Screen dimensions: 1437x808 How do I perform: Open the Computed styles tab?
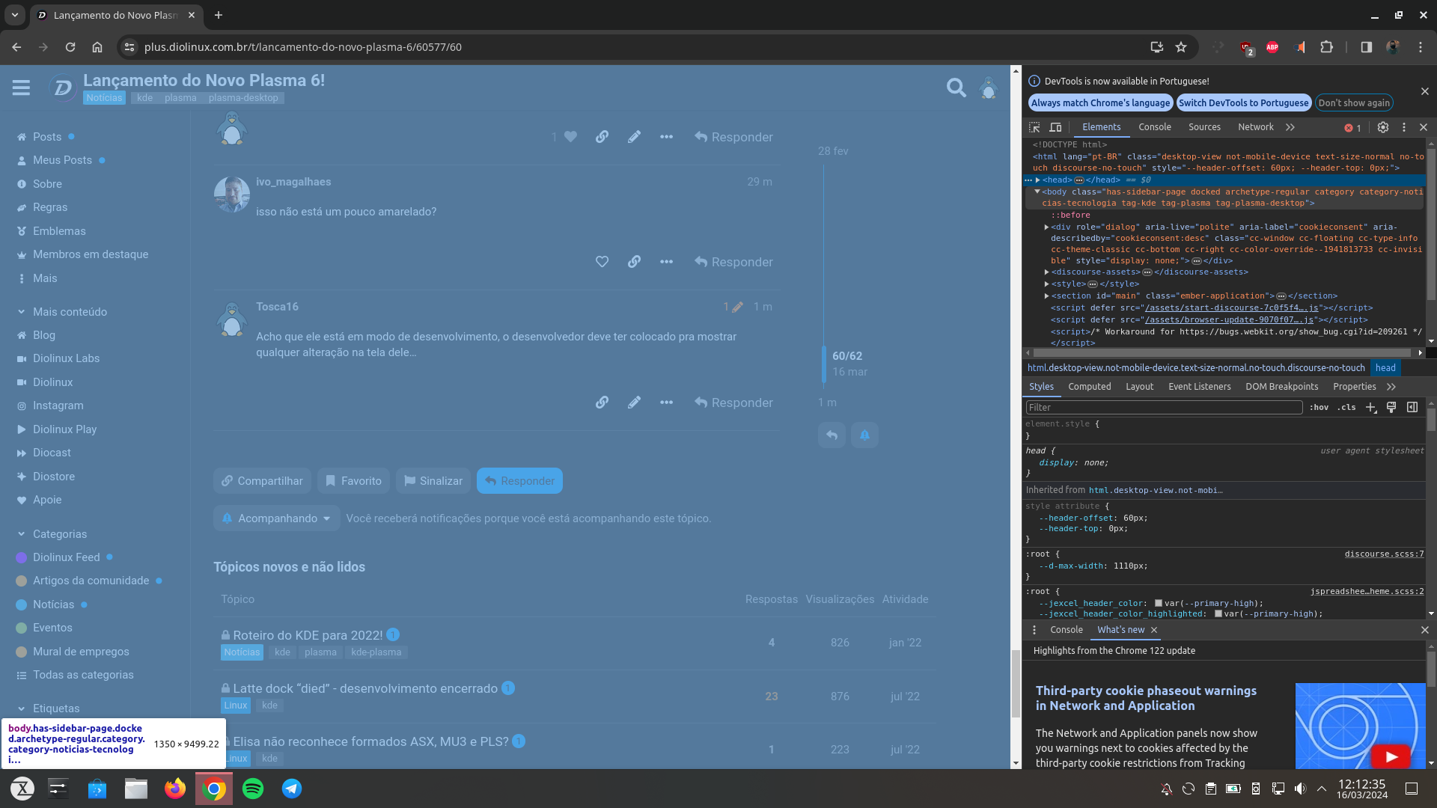(x=1089, y=387)
